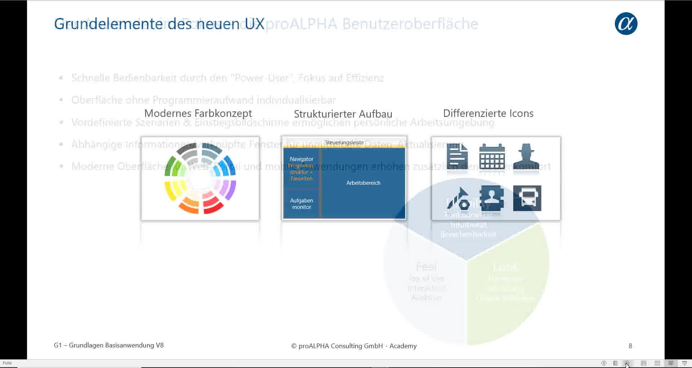Click the document icon on slide
The width and height of the screenshot is (692, 368).
pyautogui.click(x=457, y=156)
